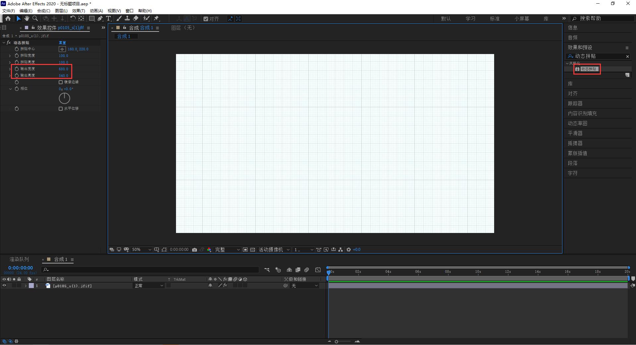Open the 窗口 menu

tap(130, 11)
